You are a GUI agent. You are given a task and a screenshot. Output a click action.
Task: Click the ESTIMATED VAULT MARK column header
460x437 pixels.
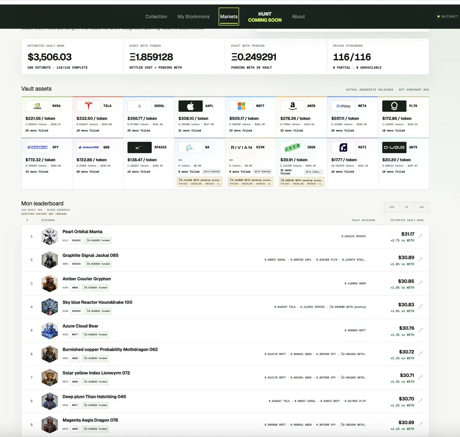pos(407,220)
